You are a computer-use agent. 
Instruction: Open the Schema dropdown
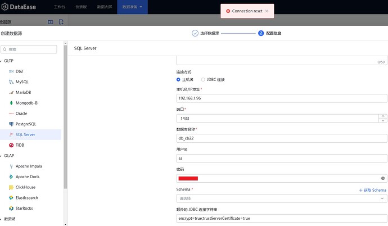[281, 198]
